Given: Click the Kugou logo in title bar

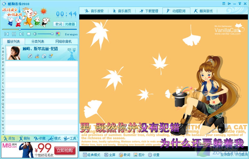Looking at the screenshot, I should [4, 4].
